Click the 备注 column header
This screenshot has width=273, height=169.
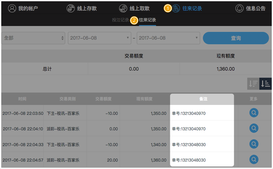click(x=203, y=99)
